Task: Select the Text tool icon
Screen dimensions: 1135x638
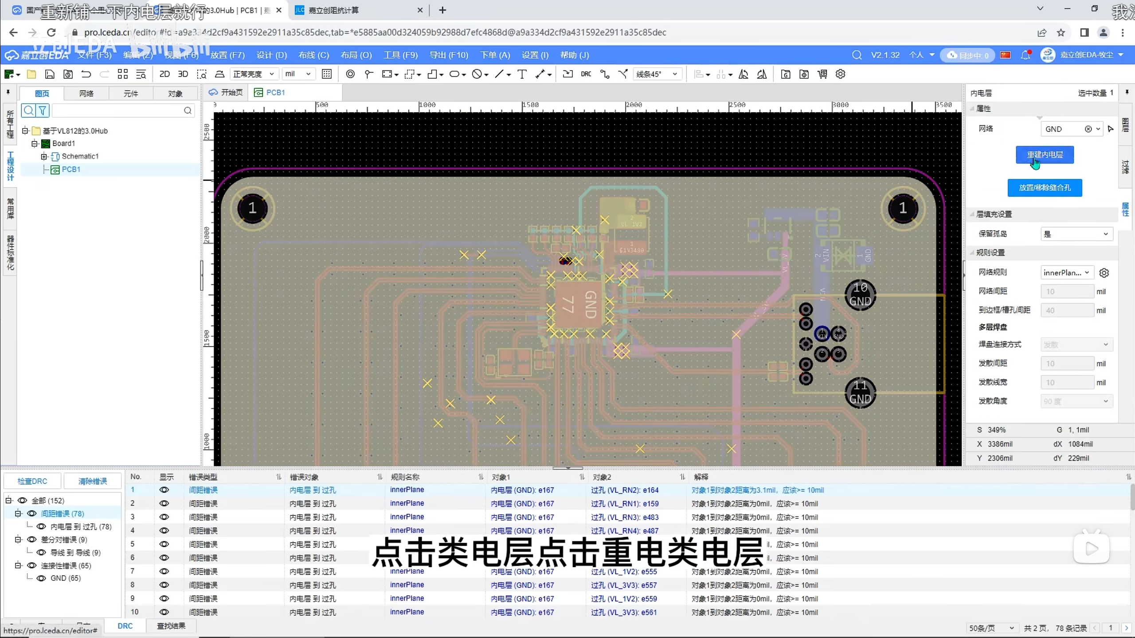Action: click(522, 74)
